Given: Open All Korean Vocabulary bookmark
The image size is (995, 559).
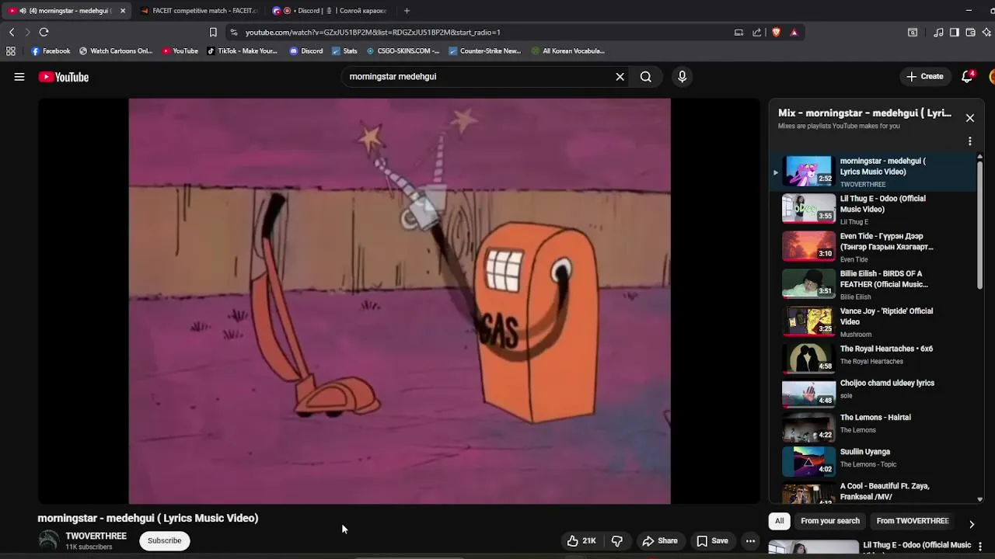Looking at the screenshot, I should tap(568, 51).
